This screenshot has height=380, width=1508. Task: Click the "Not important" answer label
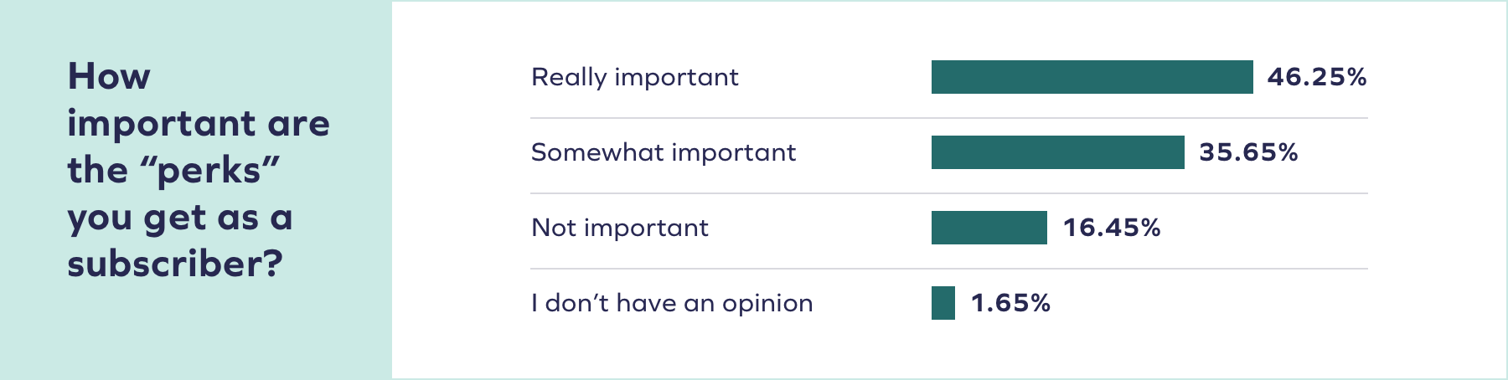619,228
